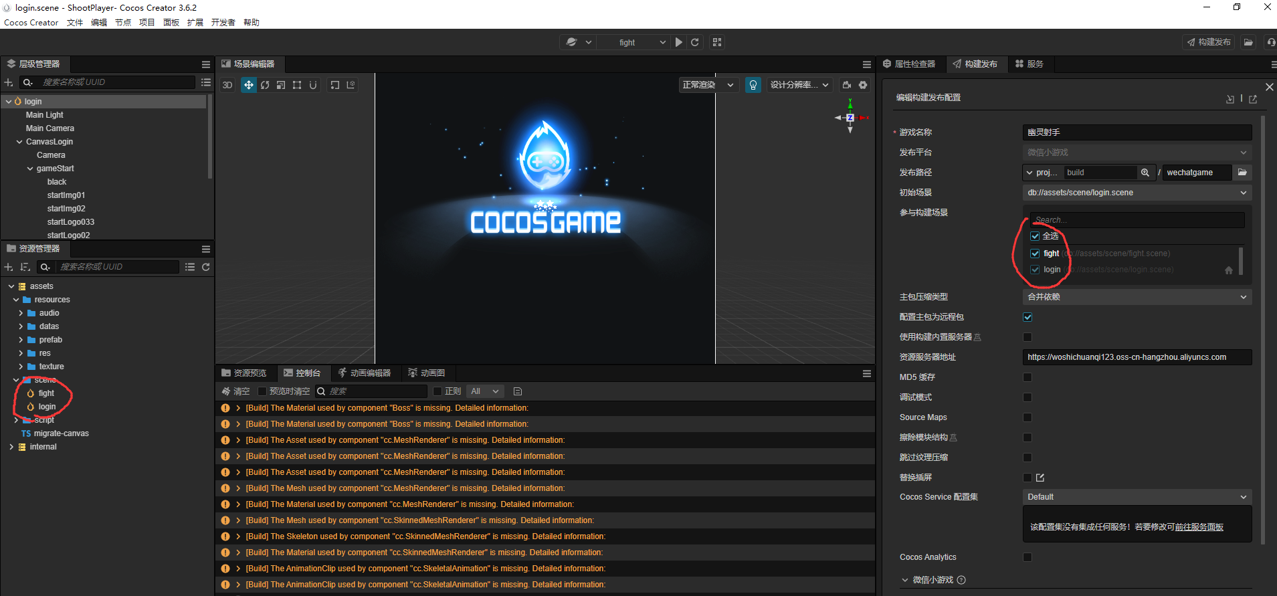
Task: Switch to 服务 tab
Action: click(x=1029, y=64)
